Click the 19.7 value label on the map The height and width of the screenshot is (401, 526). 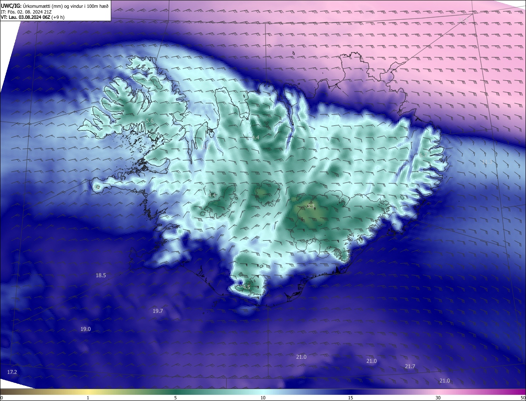pyautogui.click(x=158, y=311)
